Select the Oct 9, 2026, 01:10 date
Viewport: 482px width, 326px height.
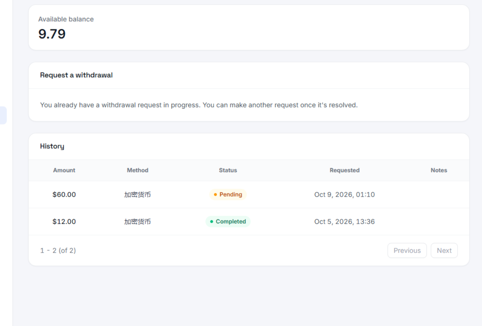344,195
